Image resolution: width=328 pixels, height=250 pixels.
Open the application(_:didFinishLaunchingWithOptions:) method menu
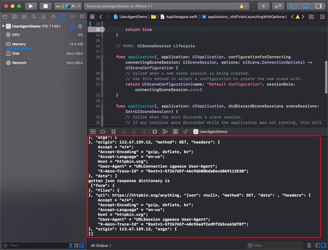tap(244, 17)
